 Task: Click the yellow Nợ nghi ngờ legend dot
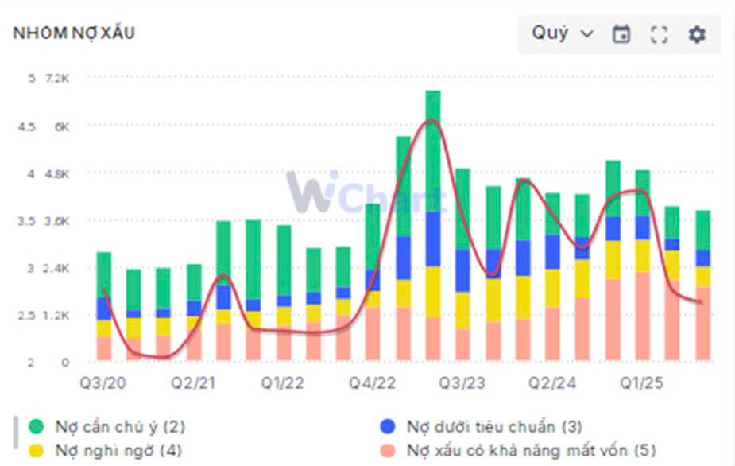37,450
